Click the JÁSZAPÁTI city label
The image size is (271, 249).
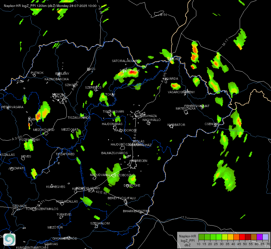click(16, 168)
